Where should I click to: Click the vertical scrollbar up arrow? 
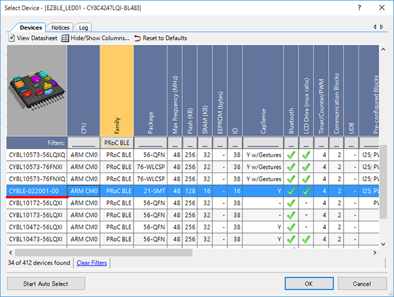click(x=383, y=49)
